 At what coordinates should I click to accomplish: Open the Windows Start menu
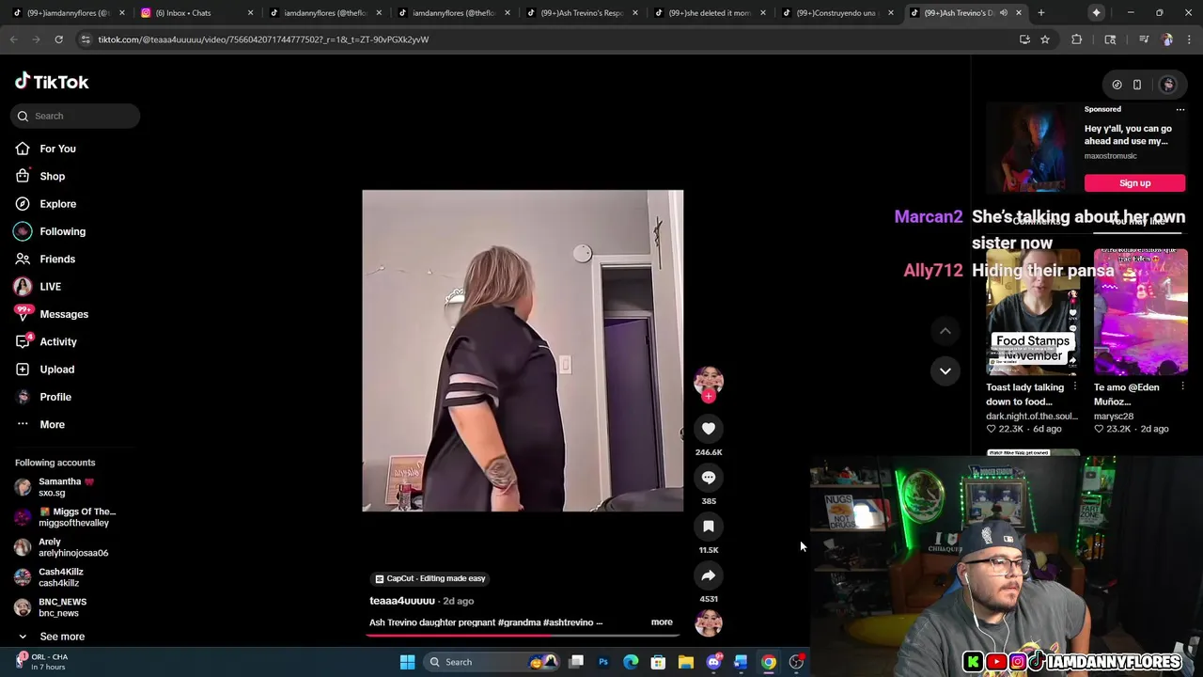tap(407, 662)
